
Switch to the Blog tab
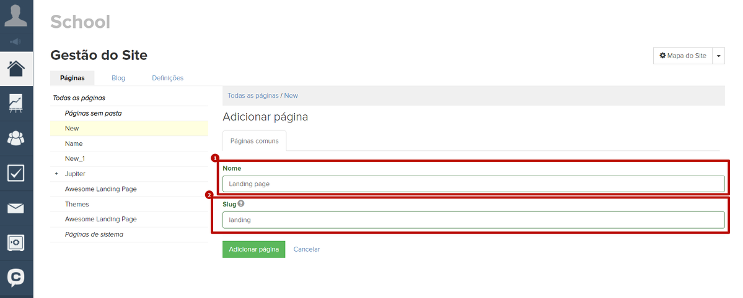pyautogui.click(x=118, y=78)
